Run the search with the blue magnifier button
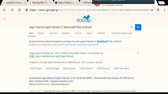 coord(138,27)
